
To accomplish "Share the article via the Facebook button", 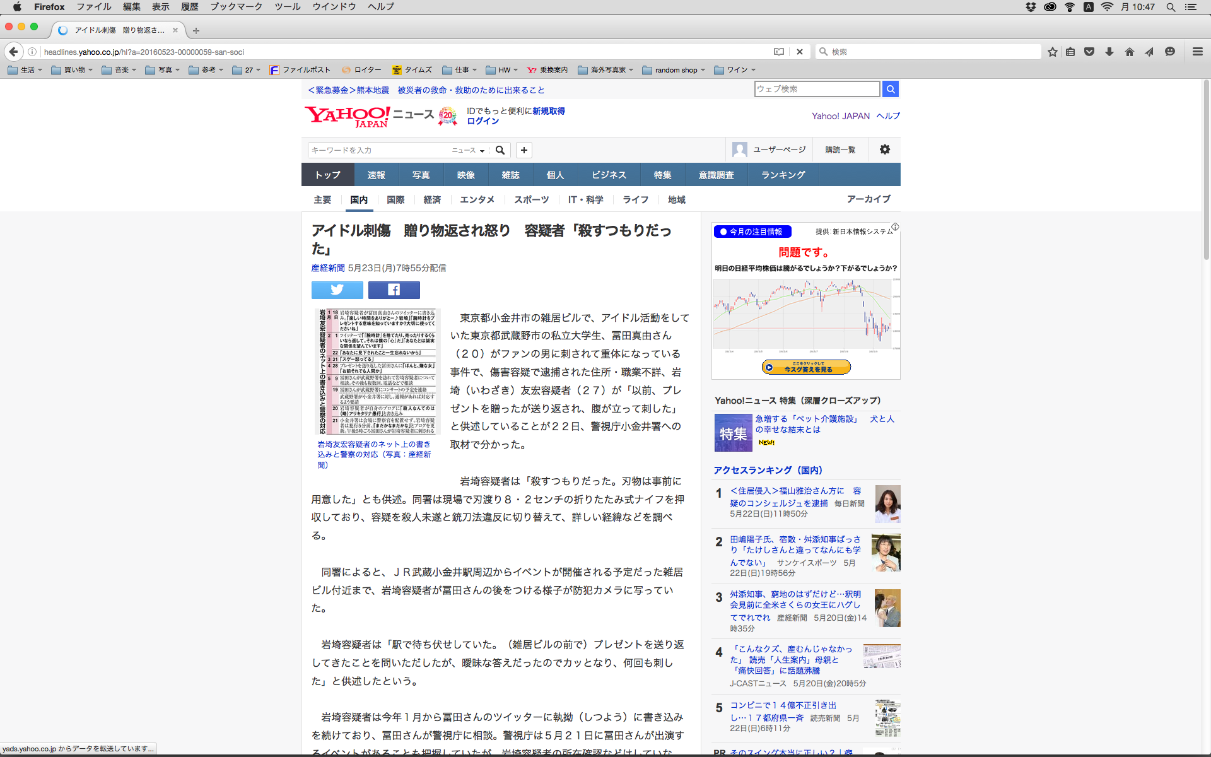I will coord(394,290).
